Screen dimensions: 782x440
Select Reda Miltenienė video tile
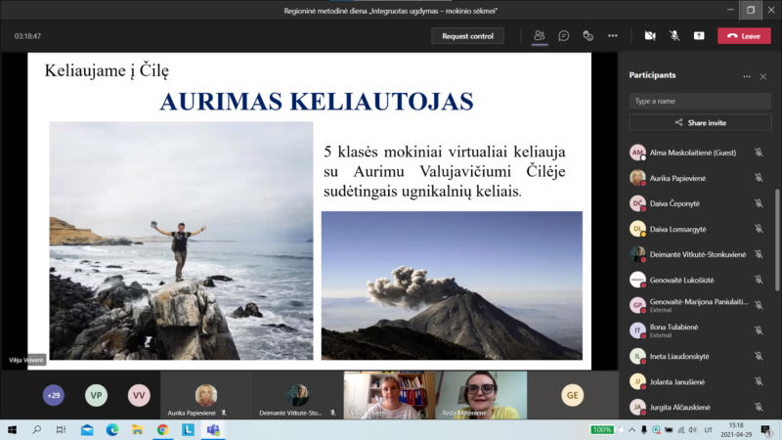tap(481, 395)
